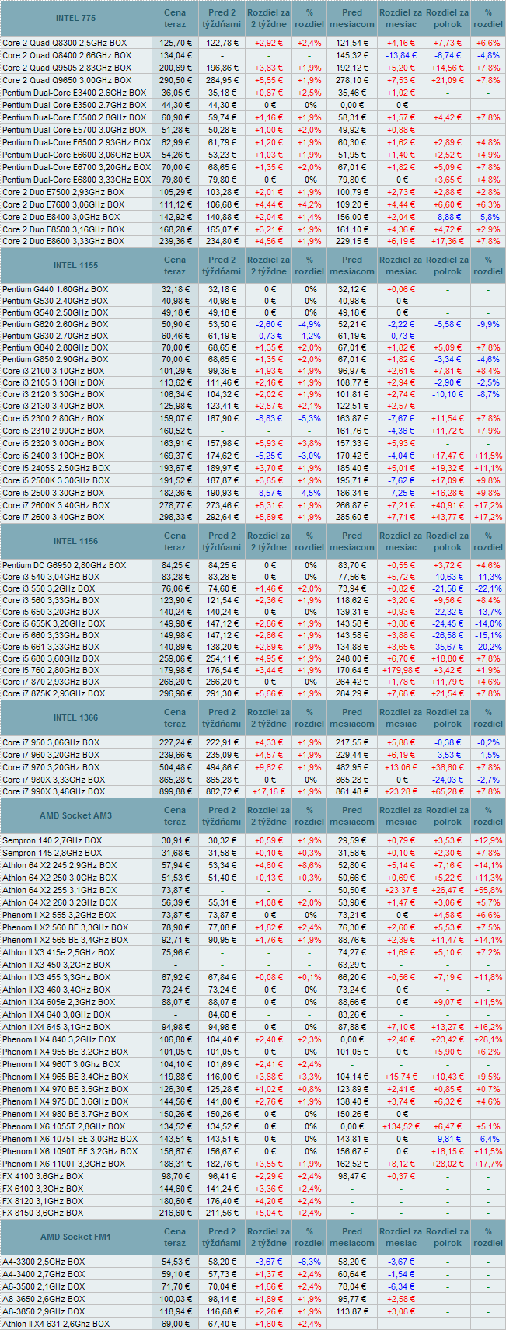
Task: Click the +28,1% value in Phenom II X4 840 row
Action: coord(488,1040)
